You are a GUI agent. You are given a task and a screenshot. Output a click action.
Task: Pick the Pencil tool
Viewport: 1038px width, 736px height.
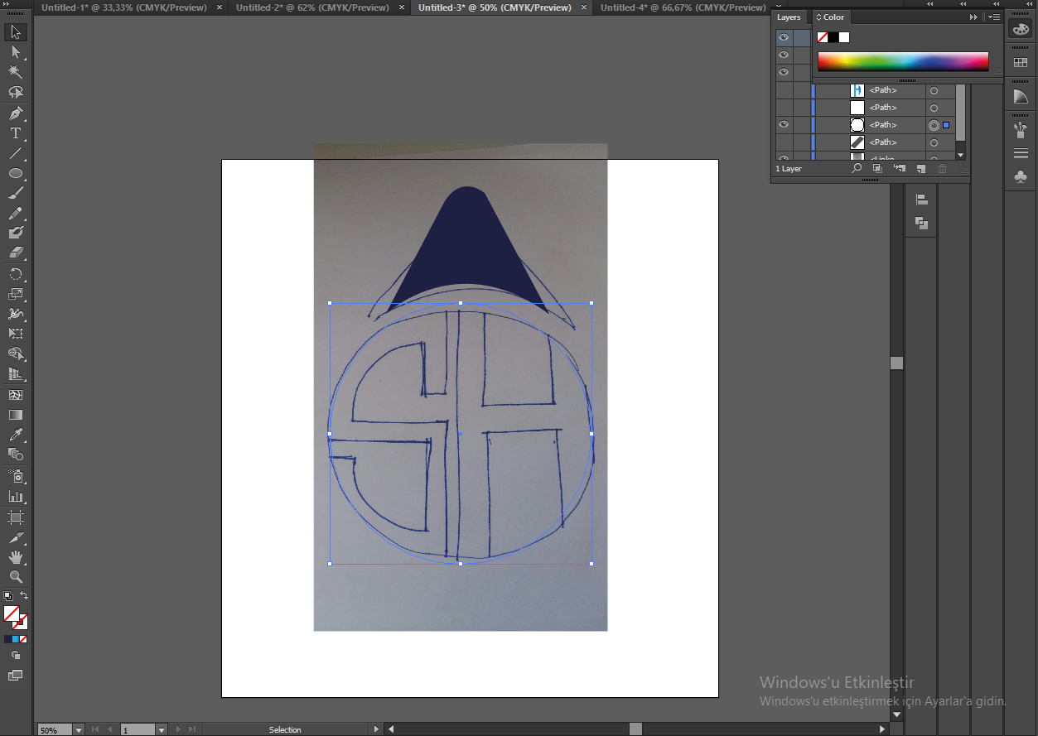point(16,214)
